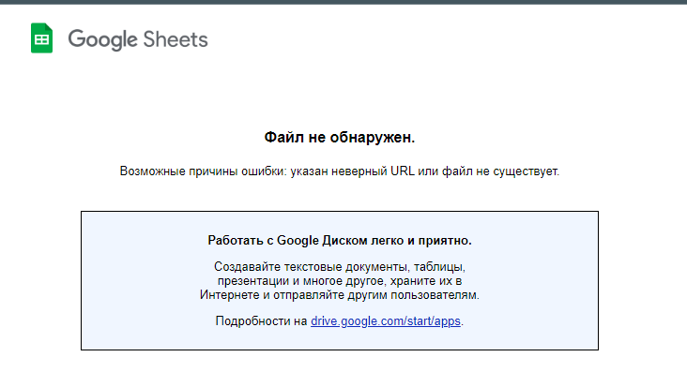The image size is (687, 387).
Task: Click the "Подробности на" text before the link
Action: tap(261, 321)
